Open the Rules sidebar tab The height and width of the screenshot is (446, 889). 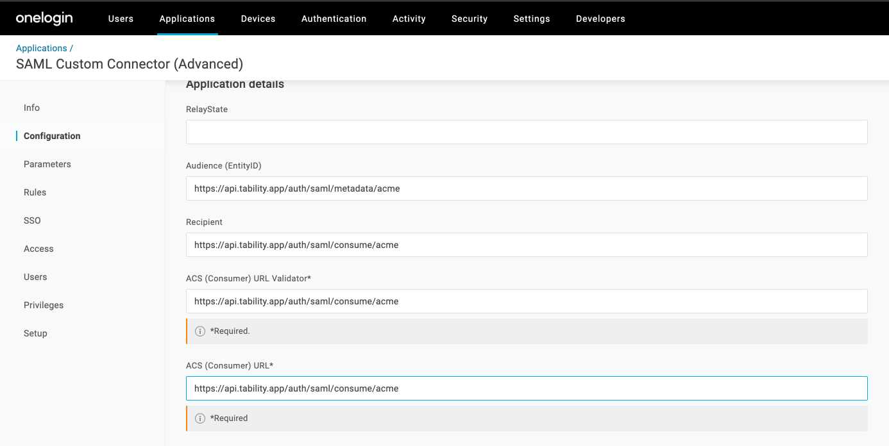pyautogui.click(x=35, y=192)
